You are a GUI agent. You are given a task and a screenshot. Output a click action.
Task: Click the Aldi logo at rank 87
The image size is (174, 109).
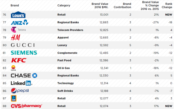14,98
